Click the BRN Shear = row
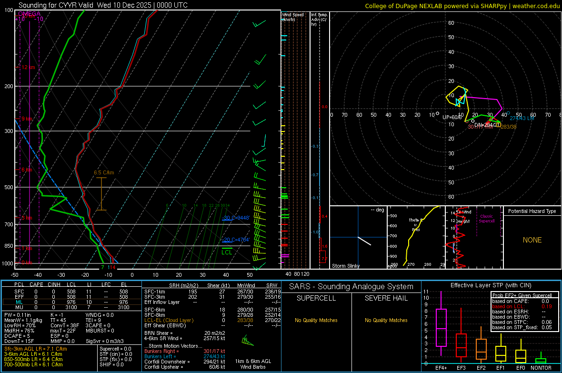Viewport: 562px width, 373px height. pos(185,333)
